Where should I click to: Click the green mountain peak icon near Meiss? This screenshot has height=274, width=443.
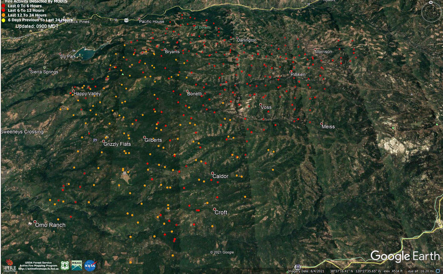tap(393, 128)
